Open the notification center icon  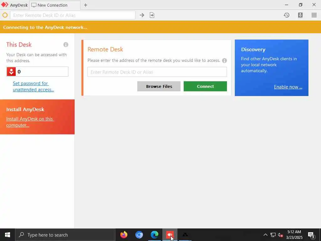click(311, 235)
